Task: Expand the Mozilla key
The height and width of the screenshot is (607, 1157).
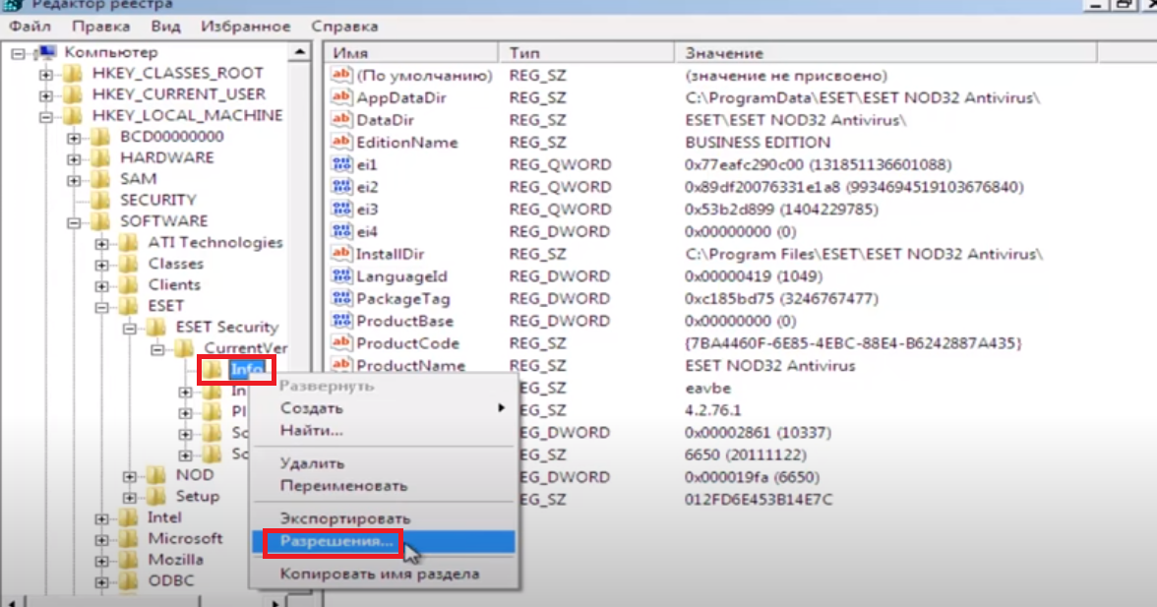Action: [x=102, y=562]
